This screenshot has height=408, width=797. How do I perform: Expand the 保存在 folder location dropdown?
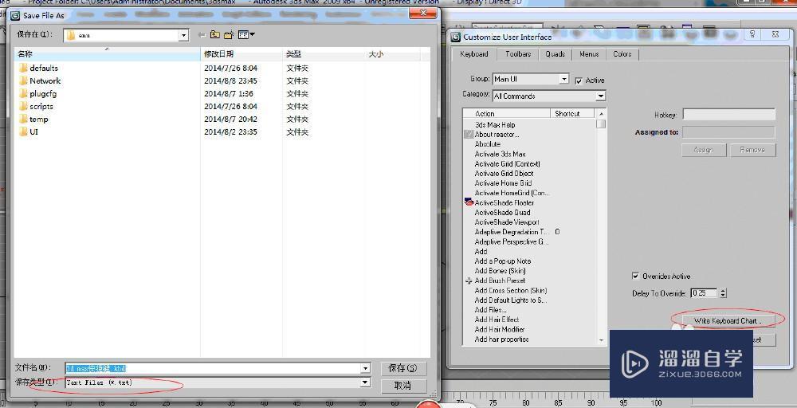click(183, 36)
